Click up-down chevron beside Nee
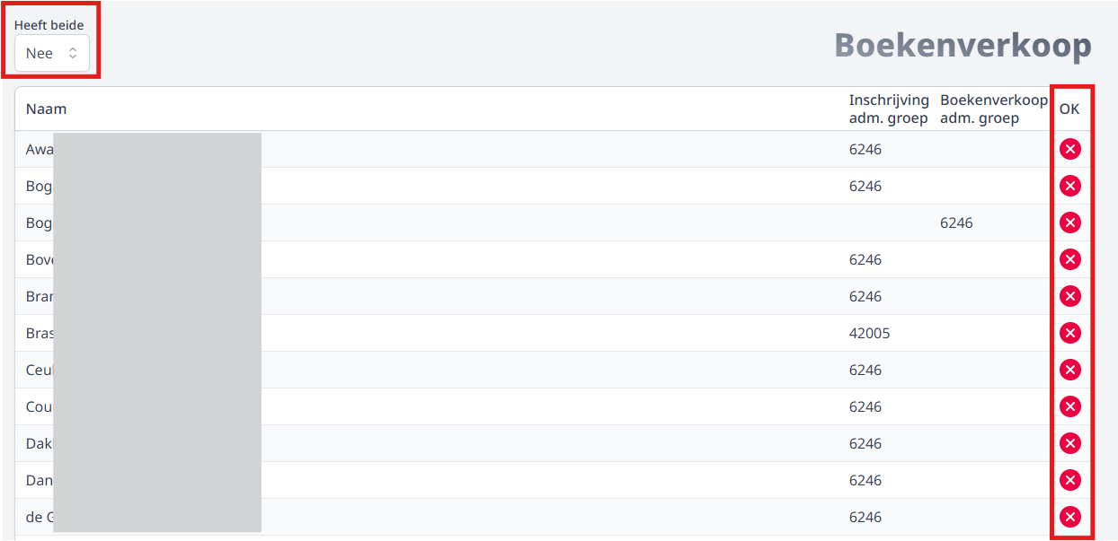 coord(73,54)
